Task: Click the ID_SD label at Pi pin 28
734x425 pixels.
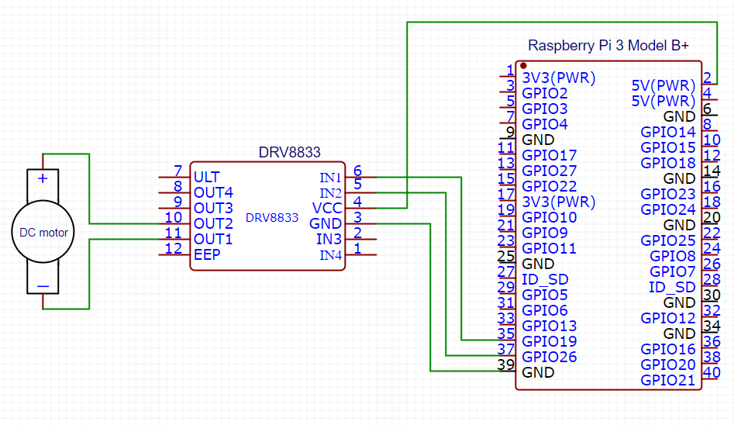Action: pyautogui.click(x=672, y=287)
